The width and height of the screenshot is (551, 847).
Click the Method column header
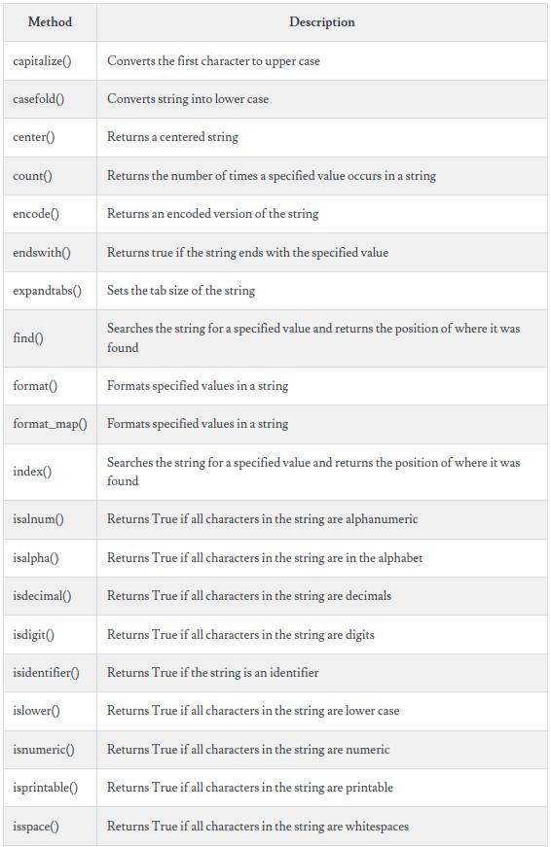coord(50,22)
